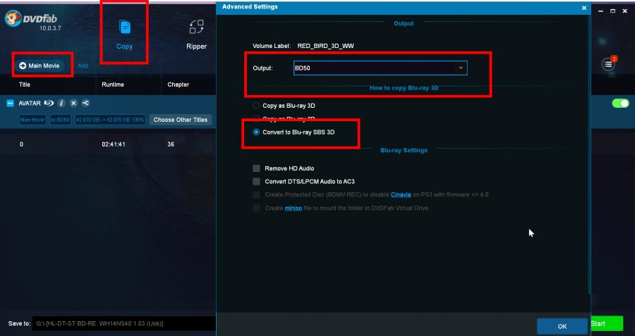The image size is (635, 336).
Task: Remove AVATAR source with X icon
Action: 73,103
